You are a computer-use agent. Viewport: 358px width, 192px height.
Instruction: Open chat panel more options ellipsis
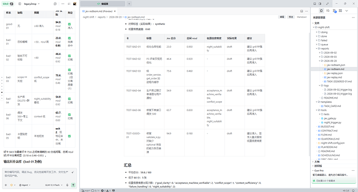point(63,4)
